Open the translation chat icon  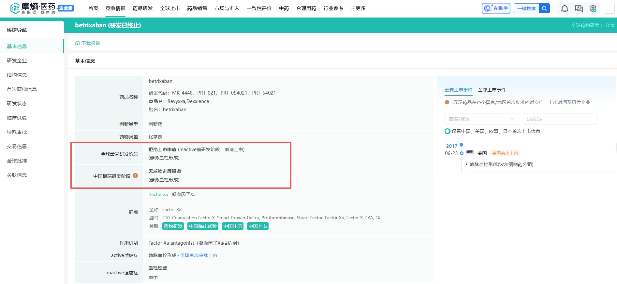579,9
